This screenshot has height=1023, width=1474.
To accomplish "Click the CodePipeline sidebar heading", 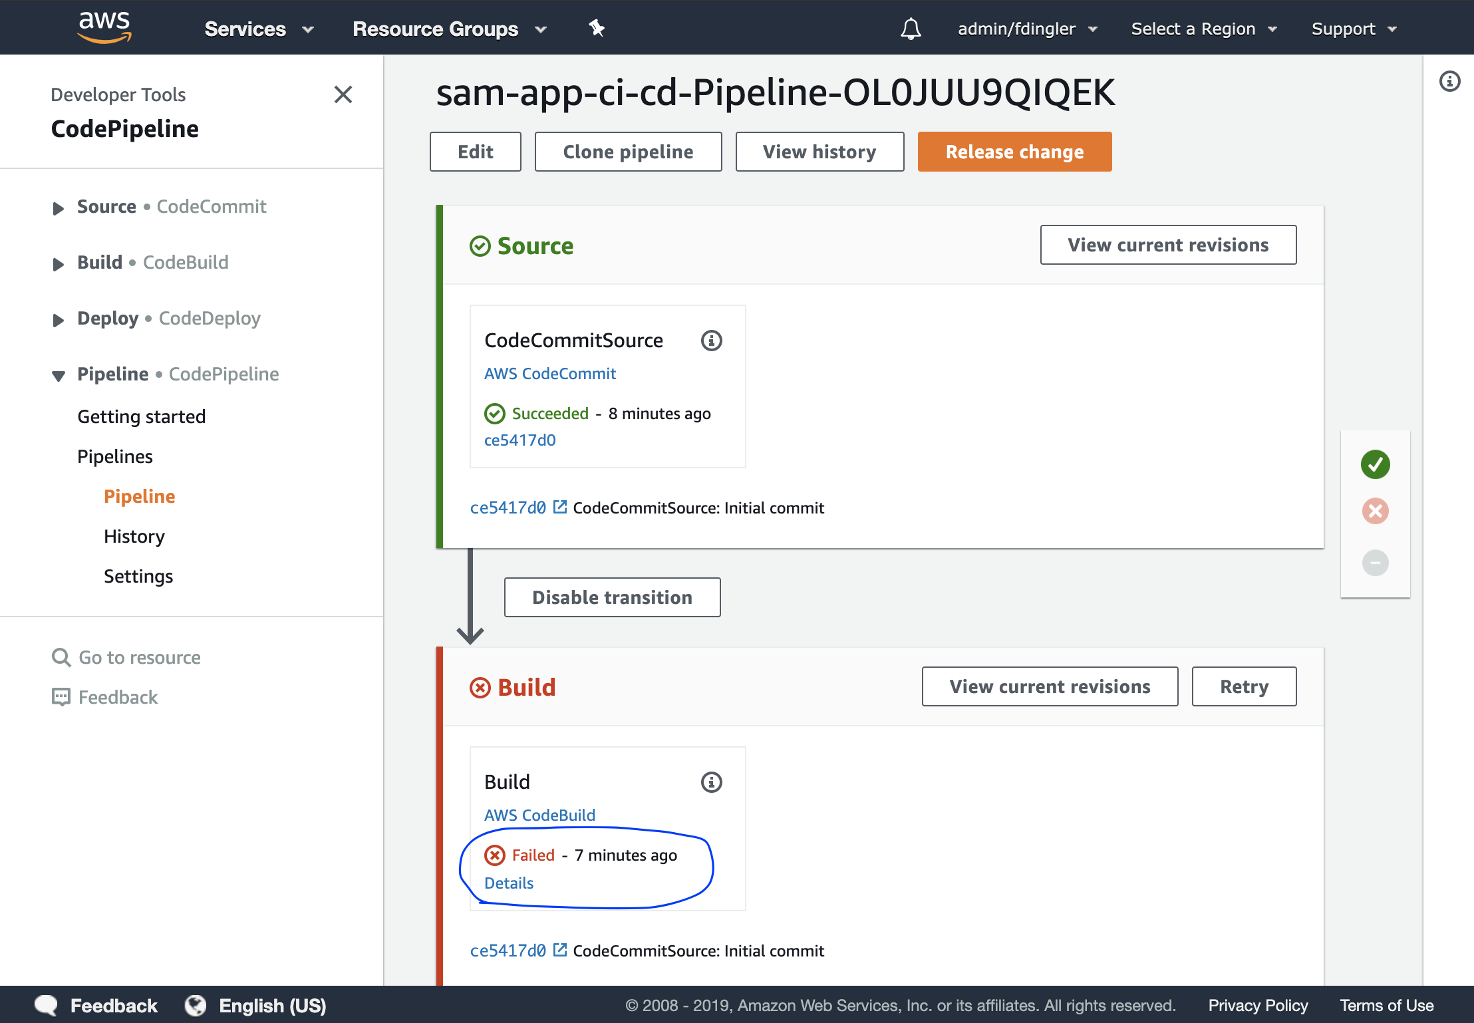I will [x=125, y=129].
